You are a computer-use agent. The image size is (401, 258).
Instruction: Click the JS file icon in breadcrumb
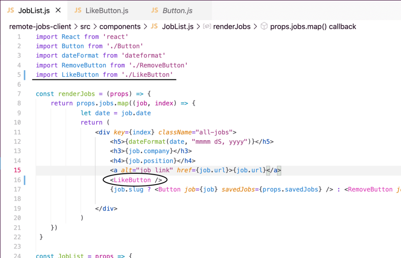click(154, 26)
